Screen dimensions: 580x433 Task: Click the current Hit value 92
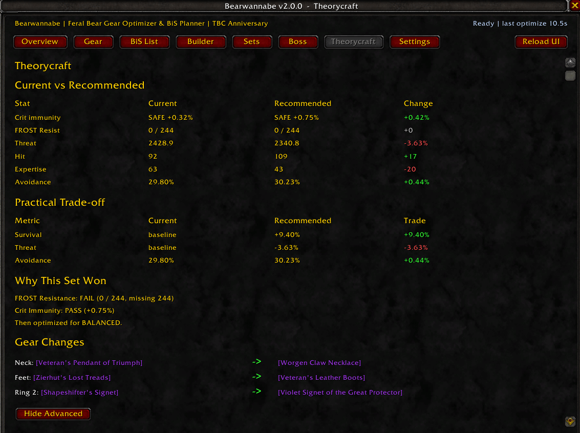click(153, 157)
